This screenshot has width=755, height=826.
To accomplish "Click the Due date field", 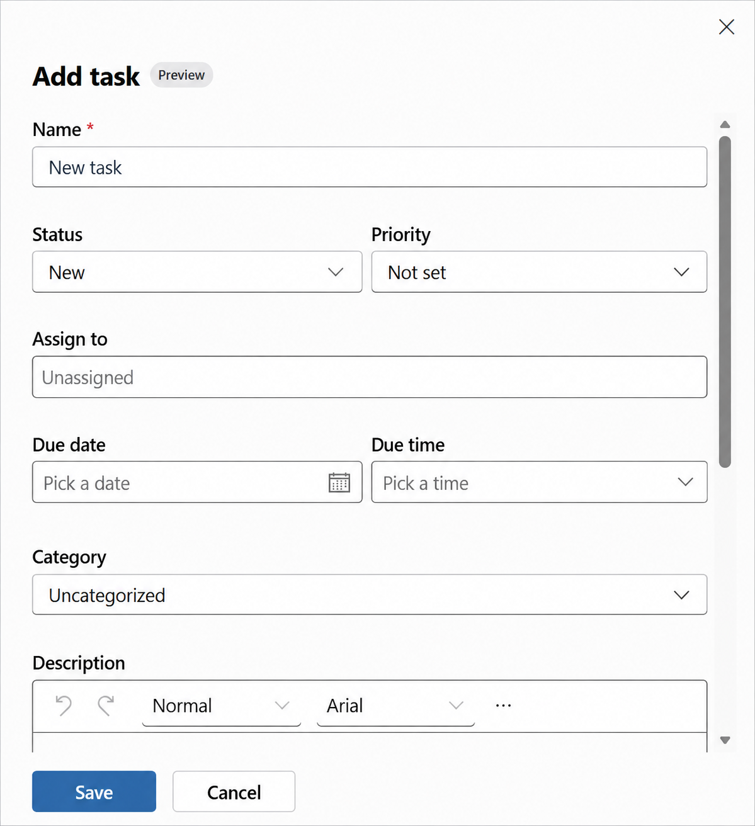I will click(x=197, y=482).
